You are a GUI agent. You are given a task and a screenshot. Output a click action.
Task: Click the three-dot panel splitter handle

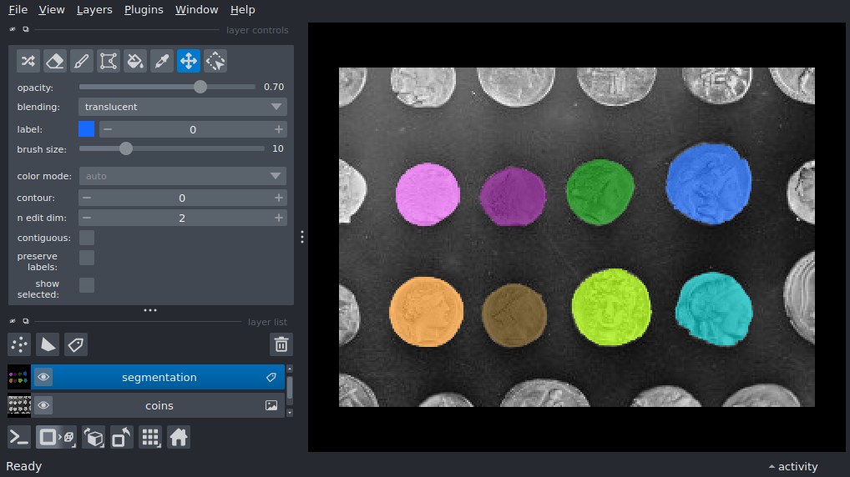(150, 310)
